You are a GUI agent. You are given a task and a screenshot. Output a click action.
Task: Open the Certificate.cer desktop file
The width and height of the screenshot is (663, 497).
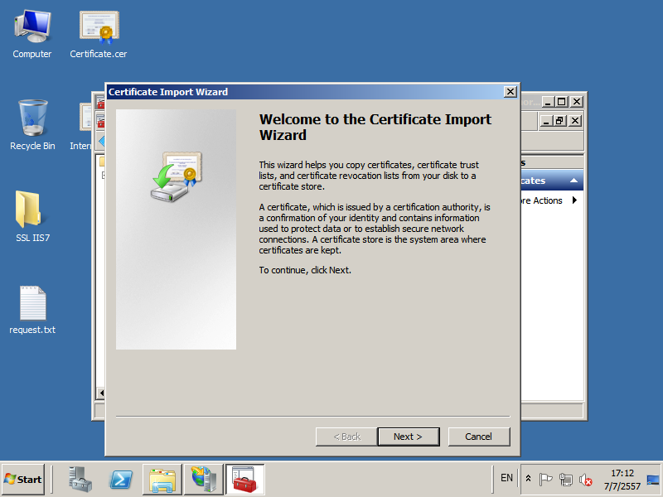pos(99,35)
